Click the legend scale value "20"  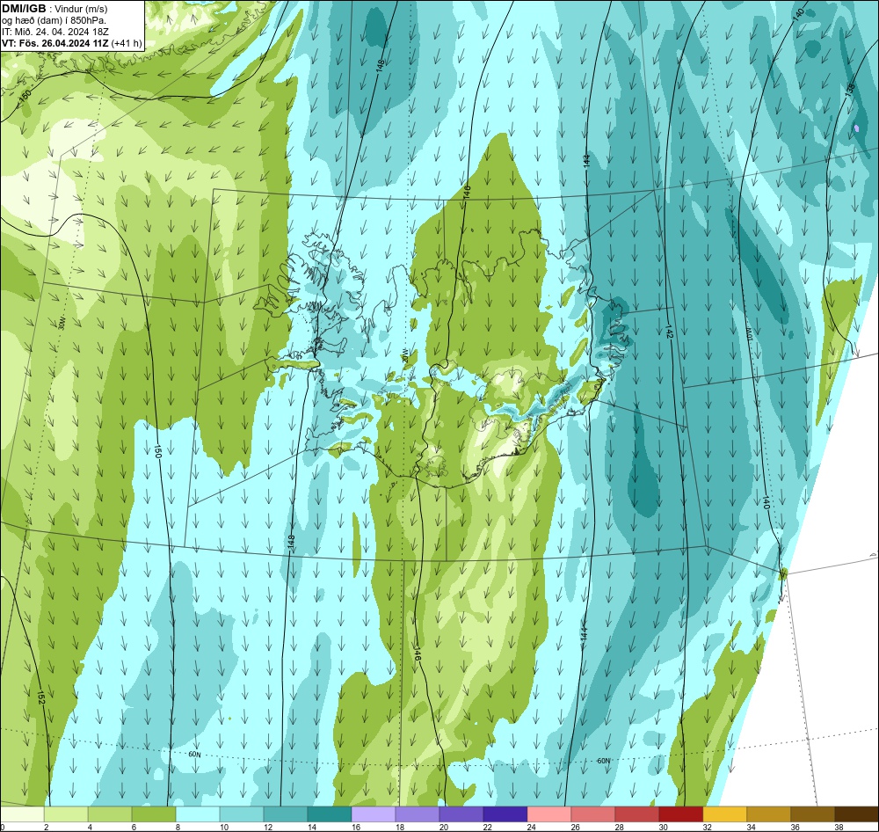tap(443, 827)
